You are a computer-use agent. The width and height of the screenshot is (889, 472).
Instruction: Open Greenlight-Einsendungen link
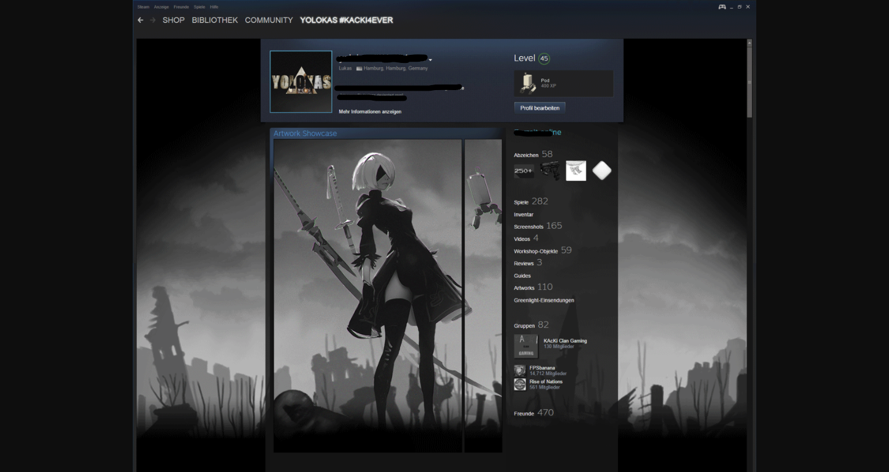pyautogui.click(x=544, y=300)
